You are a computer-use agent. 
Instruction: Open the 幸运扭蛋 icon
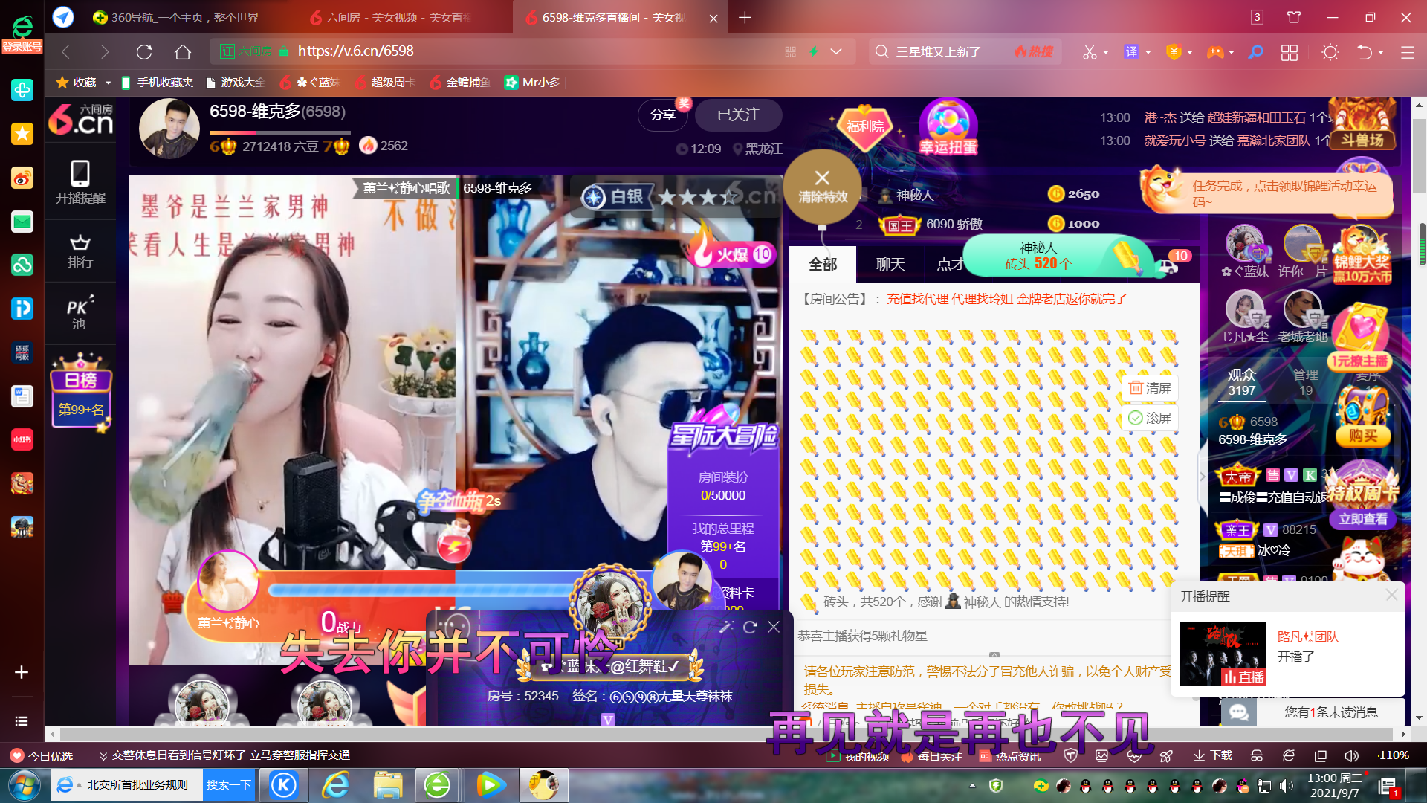point(948,126)
